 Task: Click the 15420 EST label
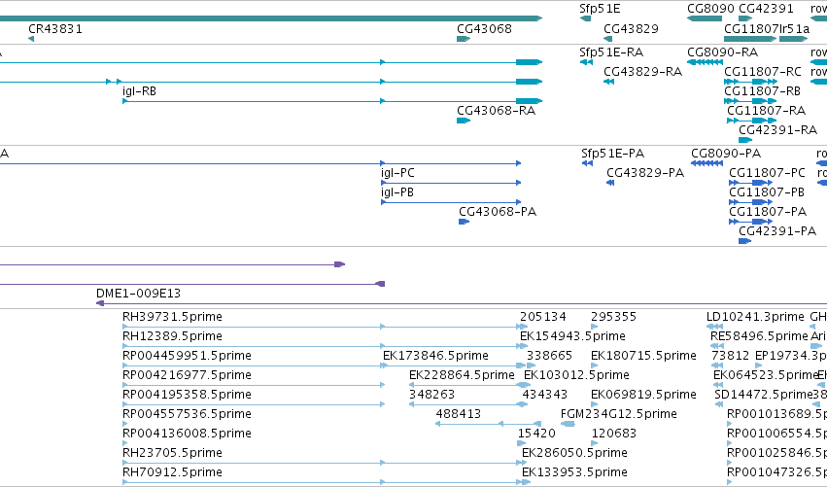(536, 434)
